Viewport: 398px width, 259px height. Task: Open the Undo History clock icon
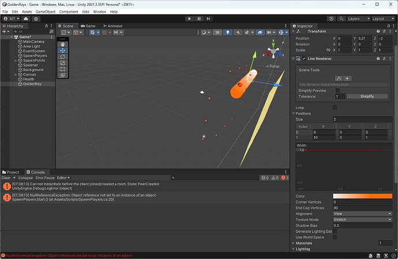[331, 18]
